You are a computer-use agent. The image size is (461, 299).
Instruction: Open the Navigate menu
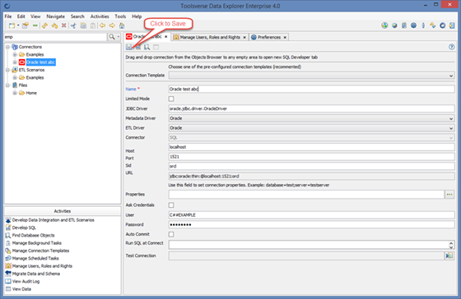[56, 16]
